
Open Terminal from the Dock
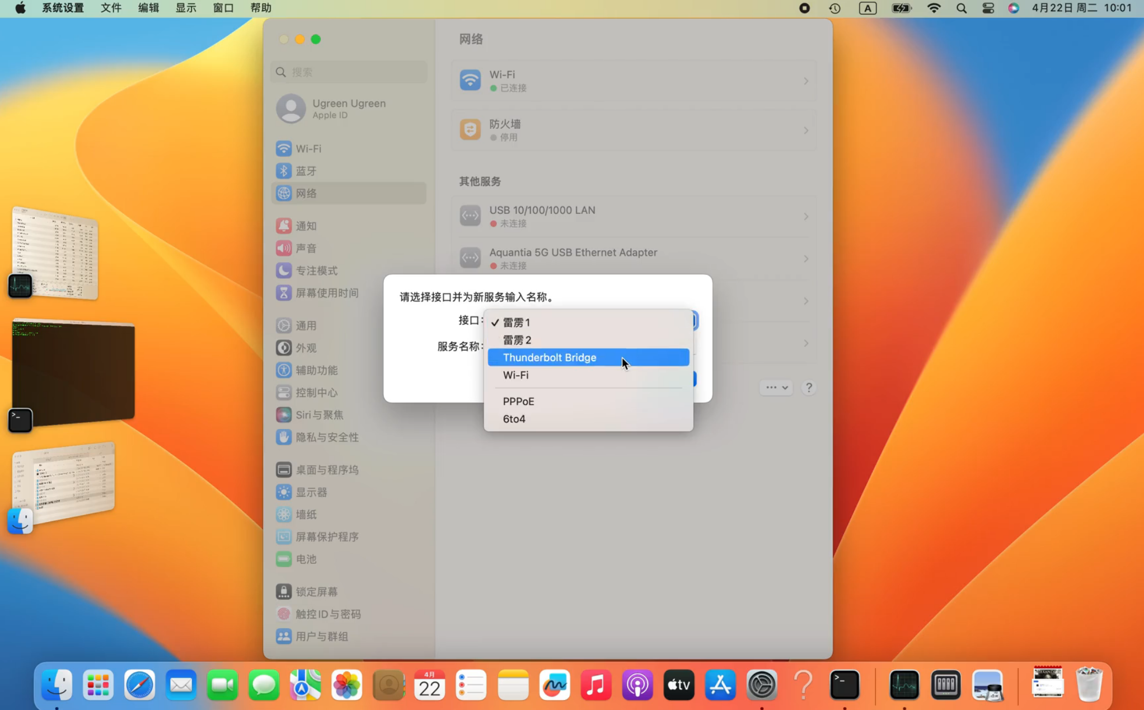[844, 685]
